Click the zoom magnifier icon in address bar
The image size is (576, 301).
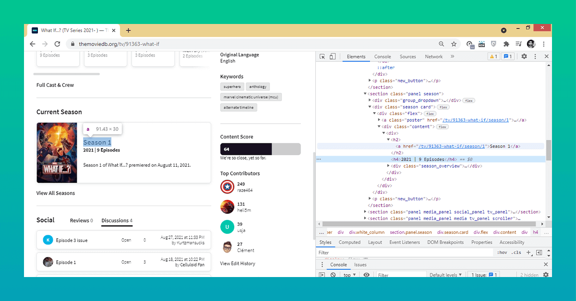441,44
